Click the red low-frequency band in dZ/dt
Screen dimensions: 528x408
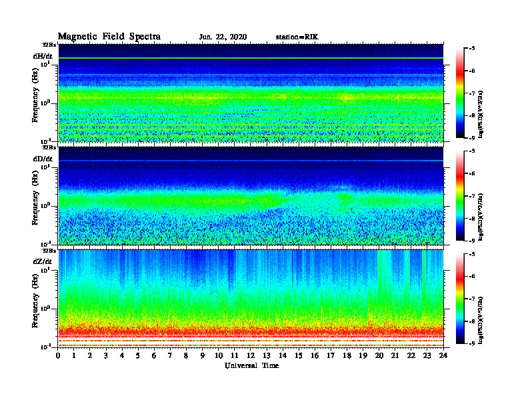pos(251,331)
